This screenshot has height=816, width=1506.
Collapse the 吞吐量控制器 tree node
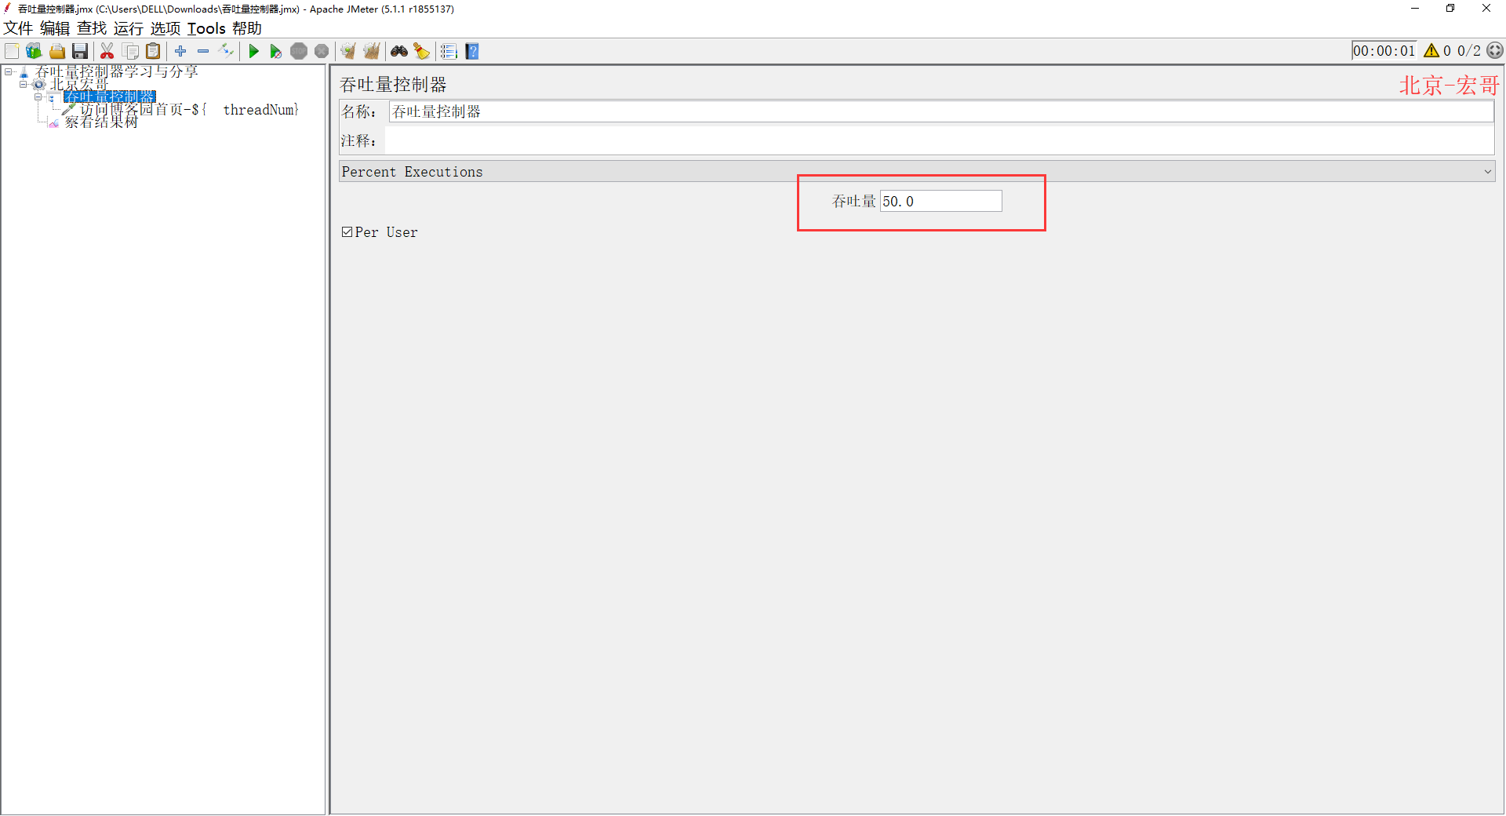click(x=38, y=97)
